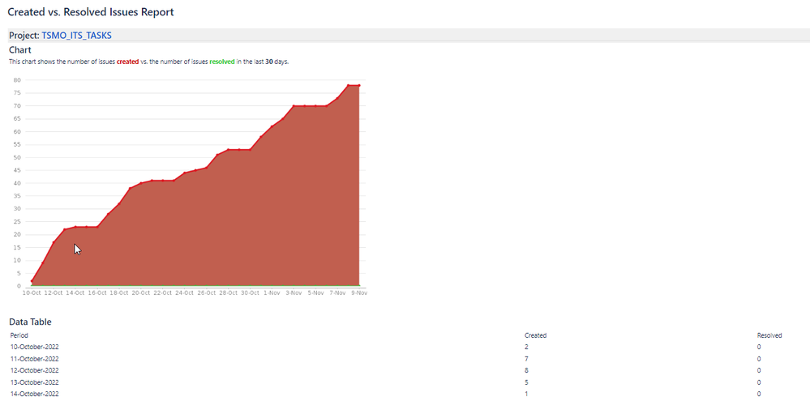
Task: Select the 12-October-2022 period cell
Action: (35, 370)
